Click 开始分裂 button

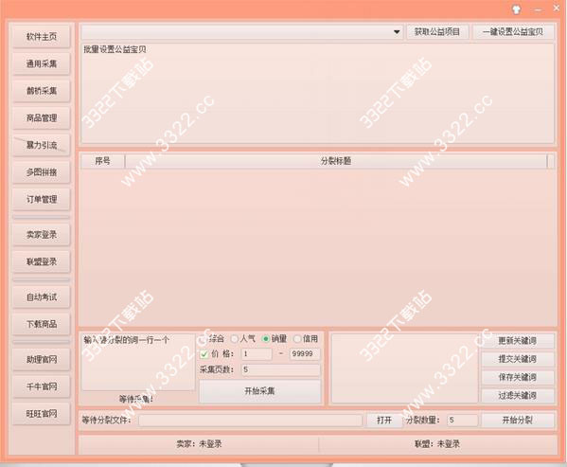(518, 420)
